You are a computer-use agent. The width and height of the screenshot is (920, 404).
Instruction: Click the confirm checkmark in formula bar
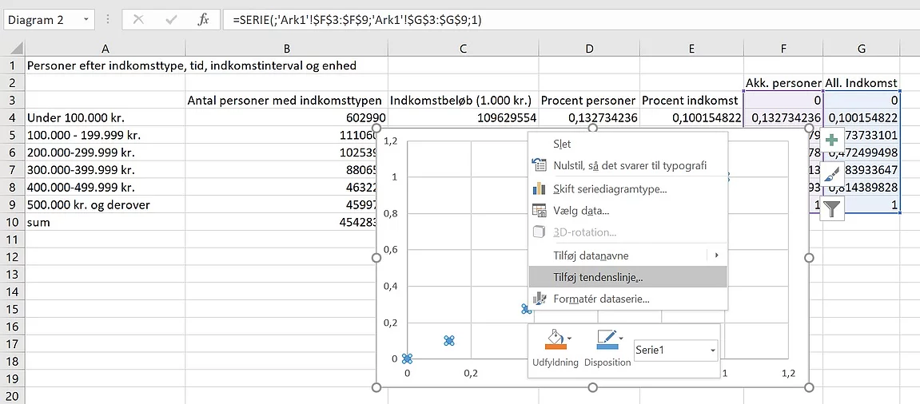point(171,19)
